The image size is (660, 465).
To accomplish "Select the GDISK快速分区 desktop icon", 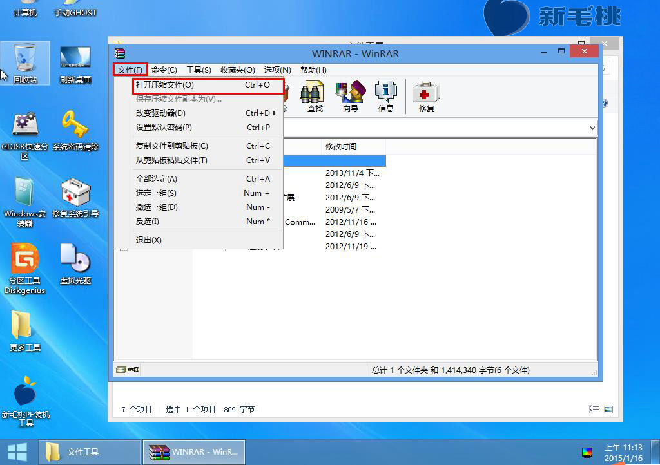I will tap(25, 135).
